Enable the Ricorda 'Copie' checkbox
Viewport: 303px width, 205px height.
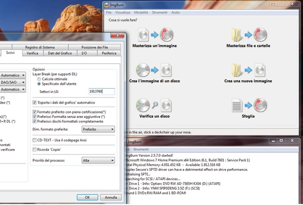click(34, 149)
